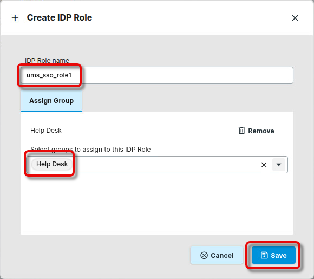Click the IDP Role name label
314x279 pixels.
pyautogui.click(x=47, y=60)
